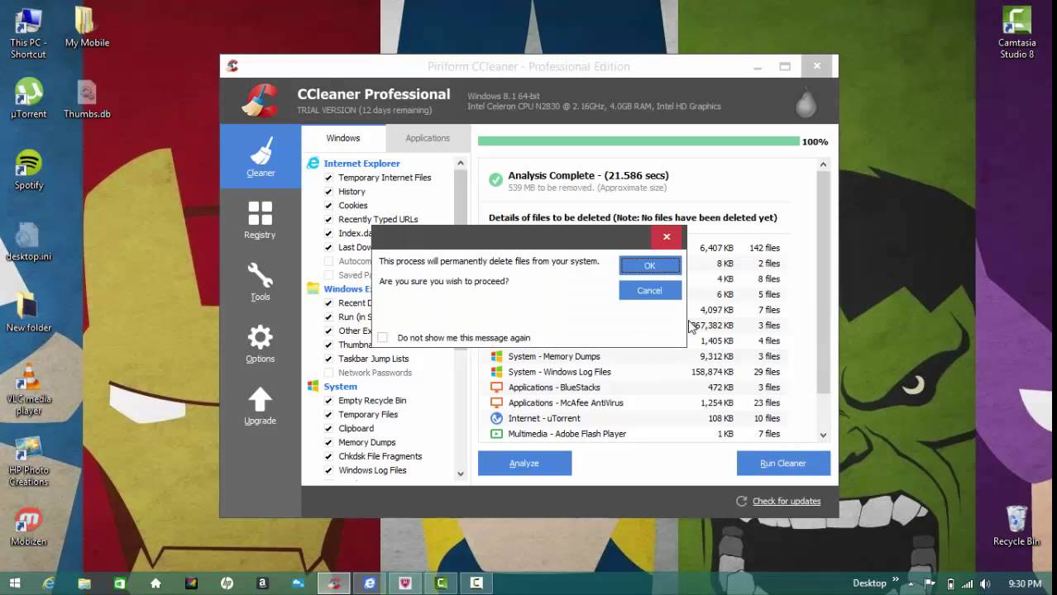
Task: Click the volume icon in system tray
Action: pyautogui.click(x=984, y=583)
